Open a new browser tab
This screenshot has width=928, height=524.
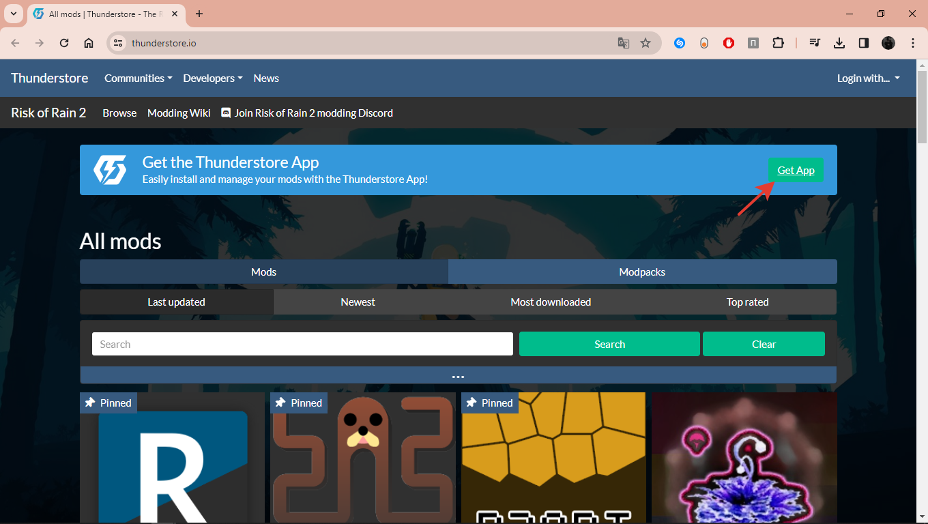199,14
